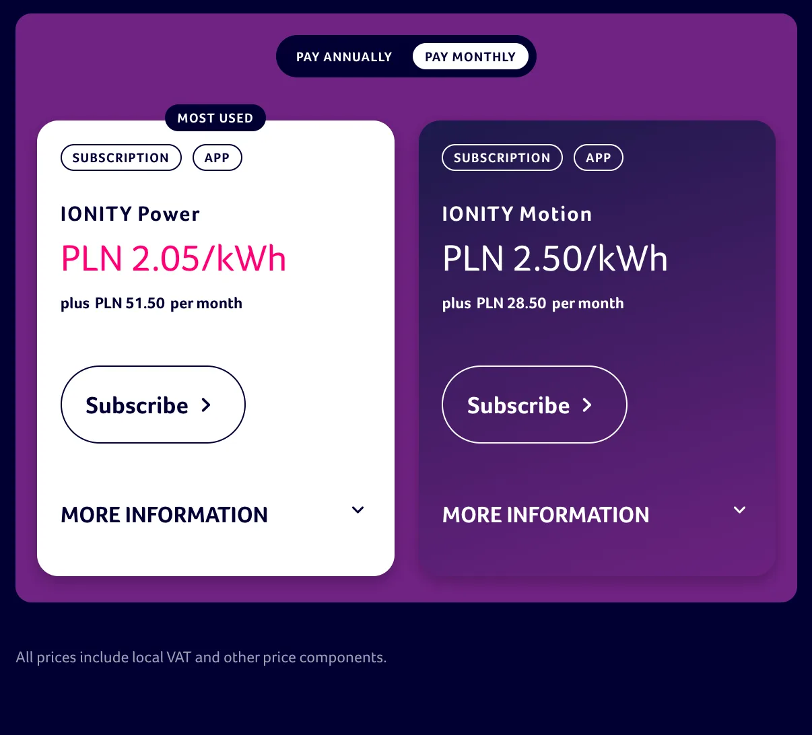Click the arrow icon in Power's Subscribe button
The width and height of the screenshot is (812, 735).
pos(206,405)
